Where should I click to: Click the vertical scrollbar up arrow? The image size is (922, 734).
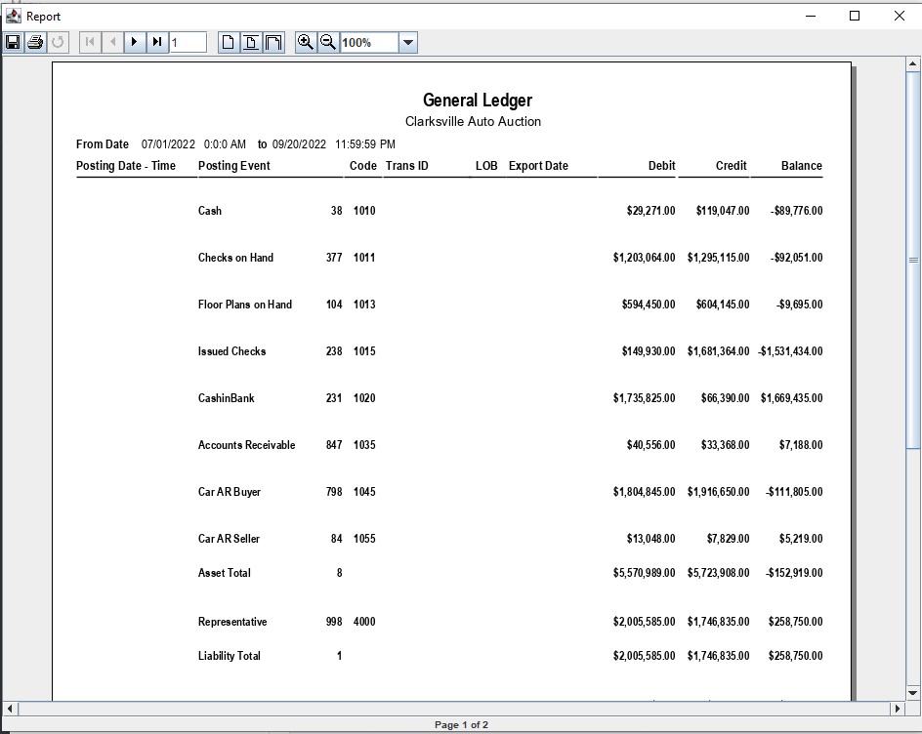coord(913,63)
